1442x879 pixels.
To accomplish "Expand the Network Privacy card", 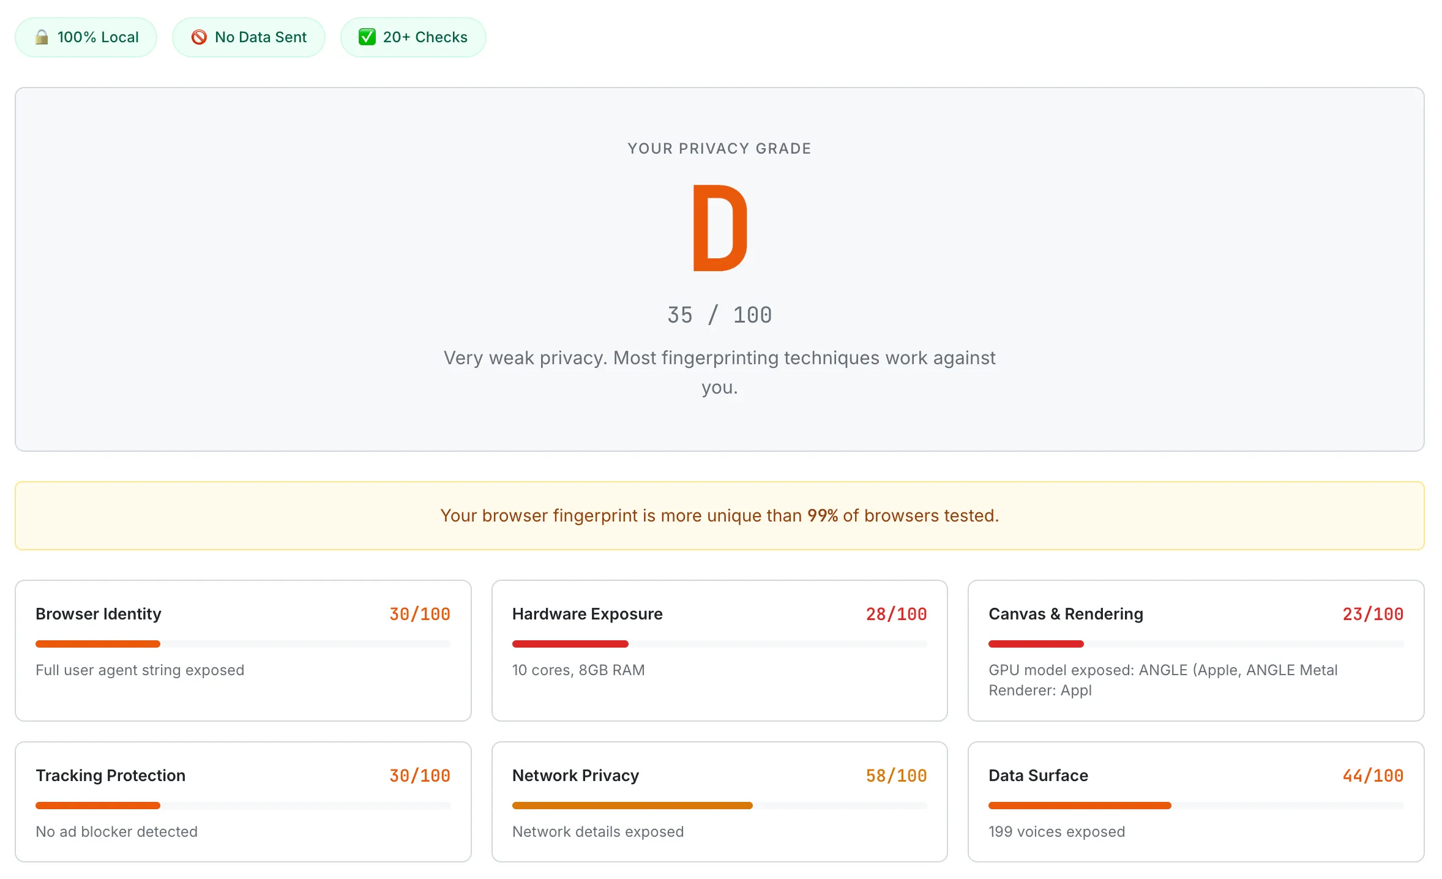I will (x=719, y=802).
